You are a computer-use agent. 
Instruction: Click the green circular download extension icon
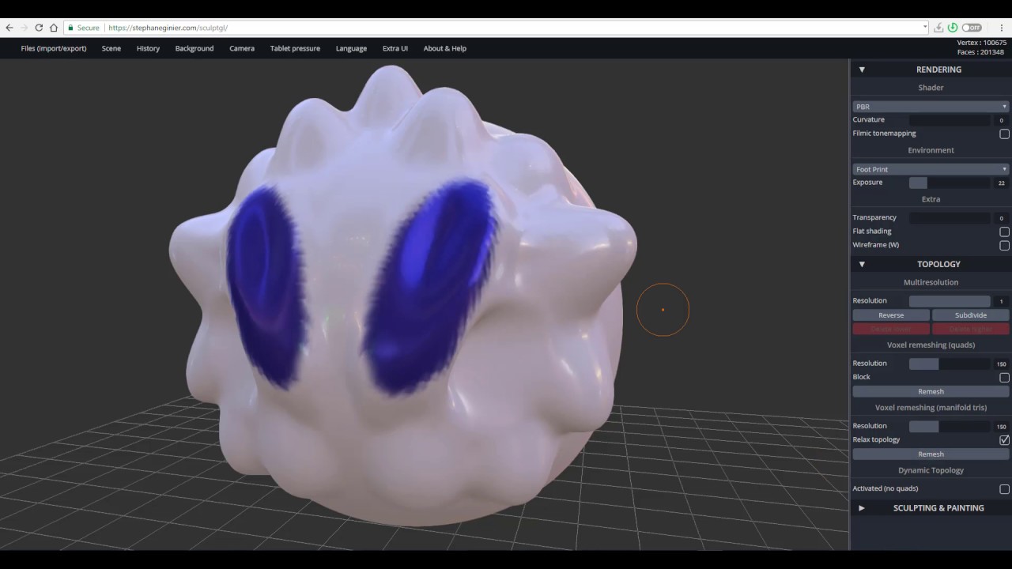953,28
